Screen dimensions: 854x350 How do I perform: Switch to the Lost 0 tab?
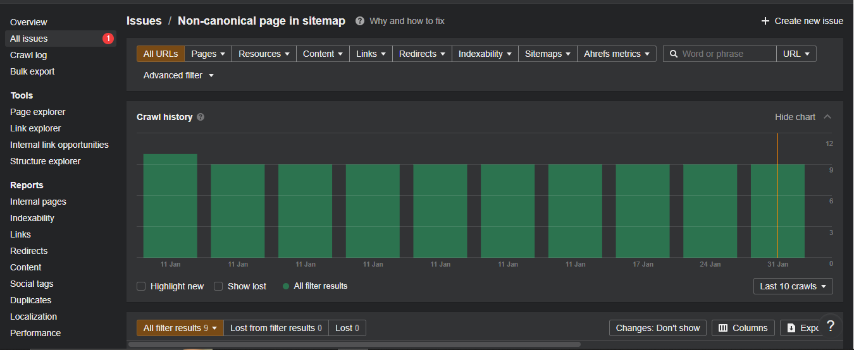click(347, 328)
